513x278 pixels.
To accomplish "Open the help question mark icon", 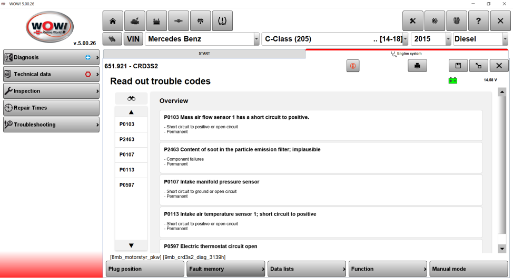I will pyautogui.click(x=478, y=21).
